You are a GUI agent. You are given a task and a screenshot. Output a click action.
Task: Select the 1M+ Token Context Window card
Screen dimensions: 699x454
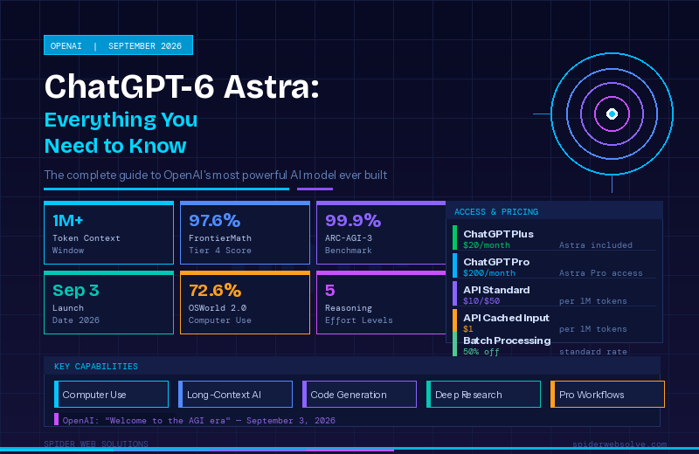pos(108,233)
